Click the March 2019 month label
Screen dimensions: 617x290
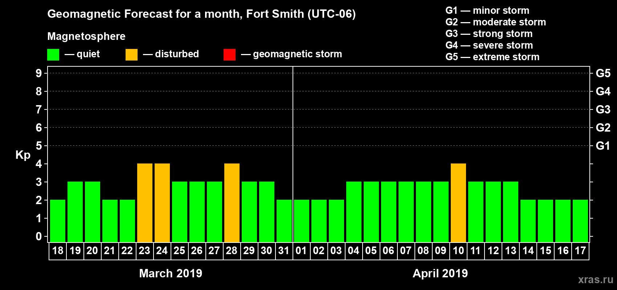pyautogui.click(x=171, y=273)
